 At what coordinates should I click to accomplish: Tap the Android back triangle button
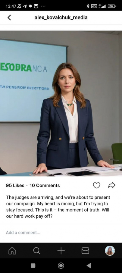click(x=89, y=265)
